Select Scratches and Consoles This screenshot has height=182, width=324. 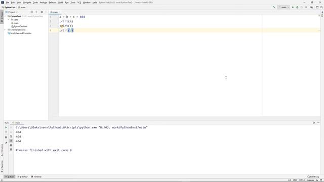pos(19,33)
